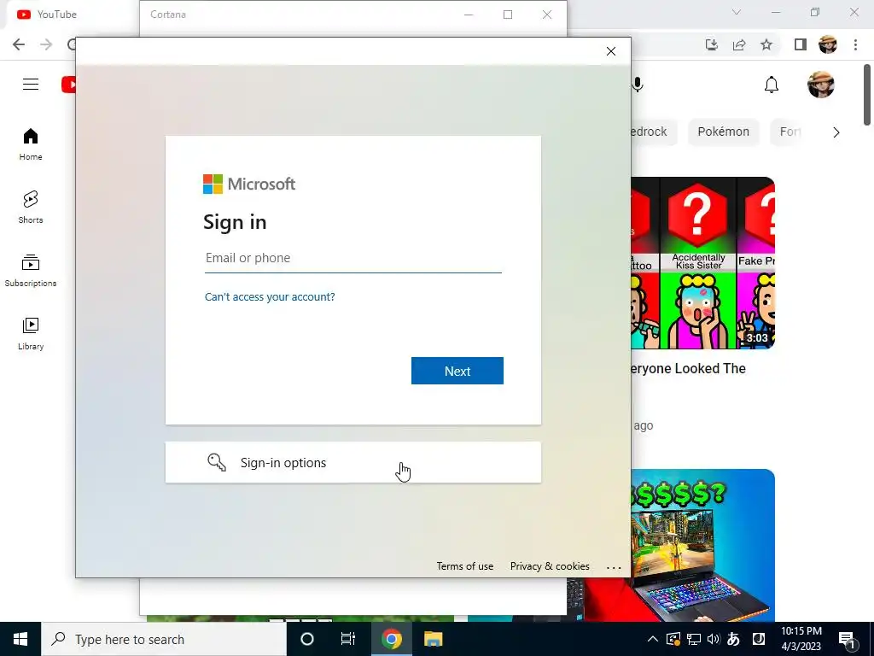Open YouTube notifications bell
The width and height of the screenshot is (874, 656).
772,85
